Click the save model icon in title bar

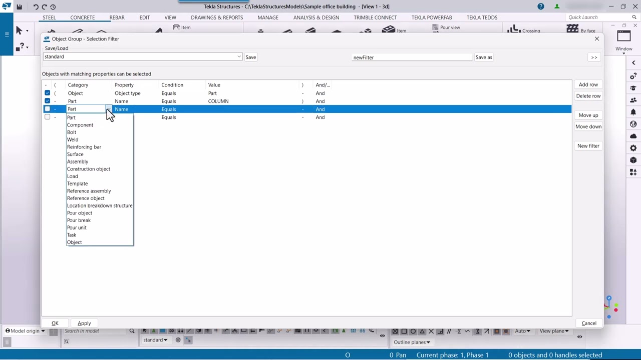click(19, 6)
